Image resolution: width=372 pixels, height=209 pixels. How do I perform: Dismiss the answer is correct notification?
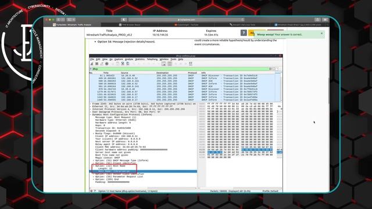[321, 34]
